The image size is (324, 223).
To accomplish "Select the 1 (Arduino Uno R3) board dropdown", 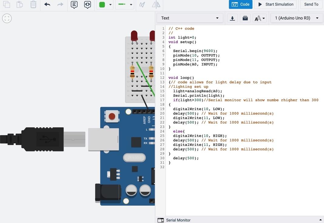I will click(296, 18).
